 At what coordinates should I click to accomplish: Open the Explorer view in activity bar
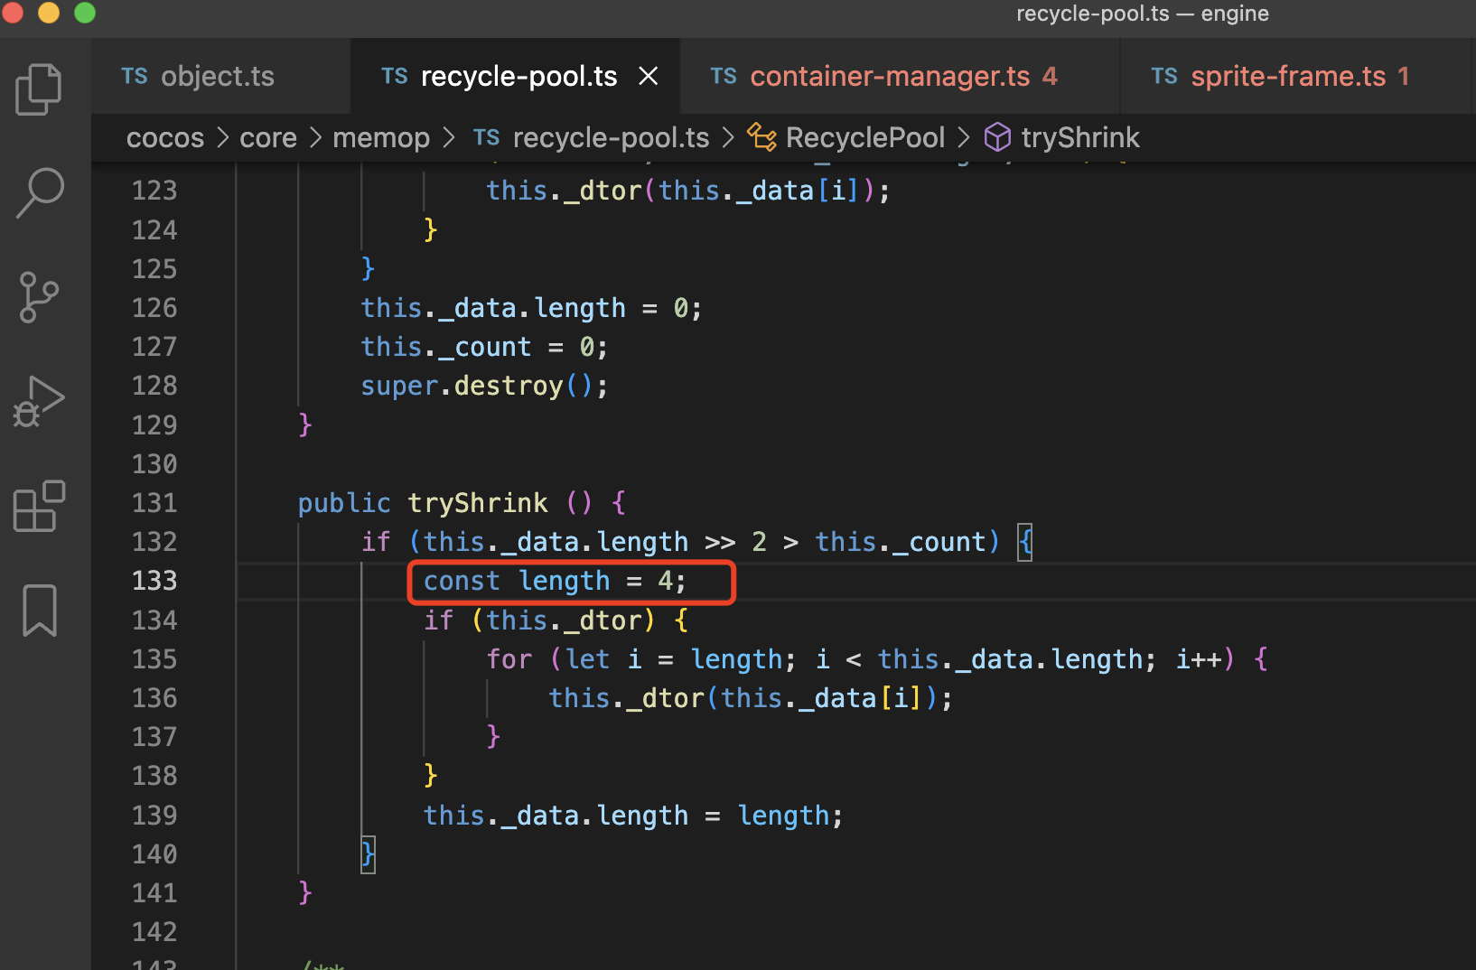(x=39, y=89)
